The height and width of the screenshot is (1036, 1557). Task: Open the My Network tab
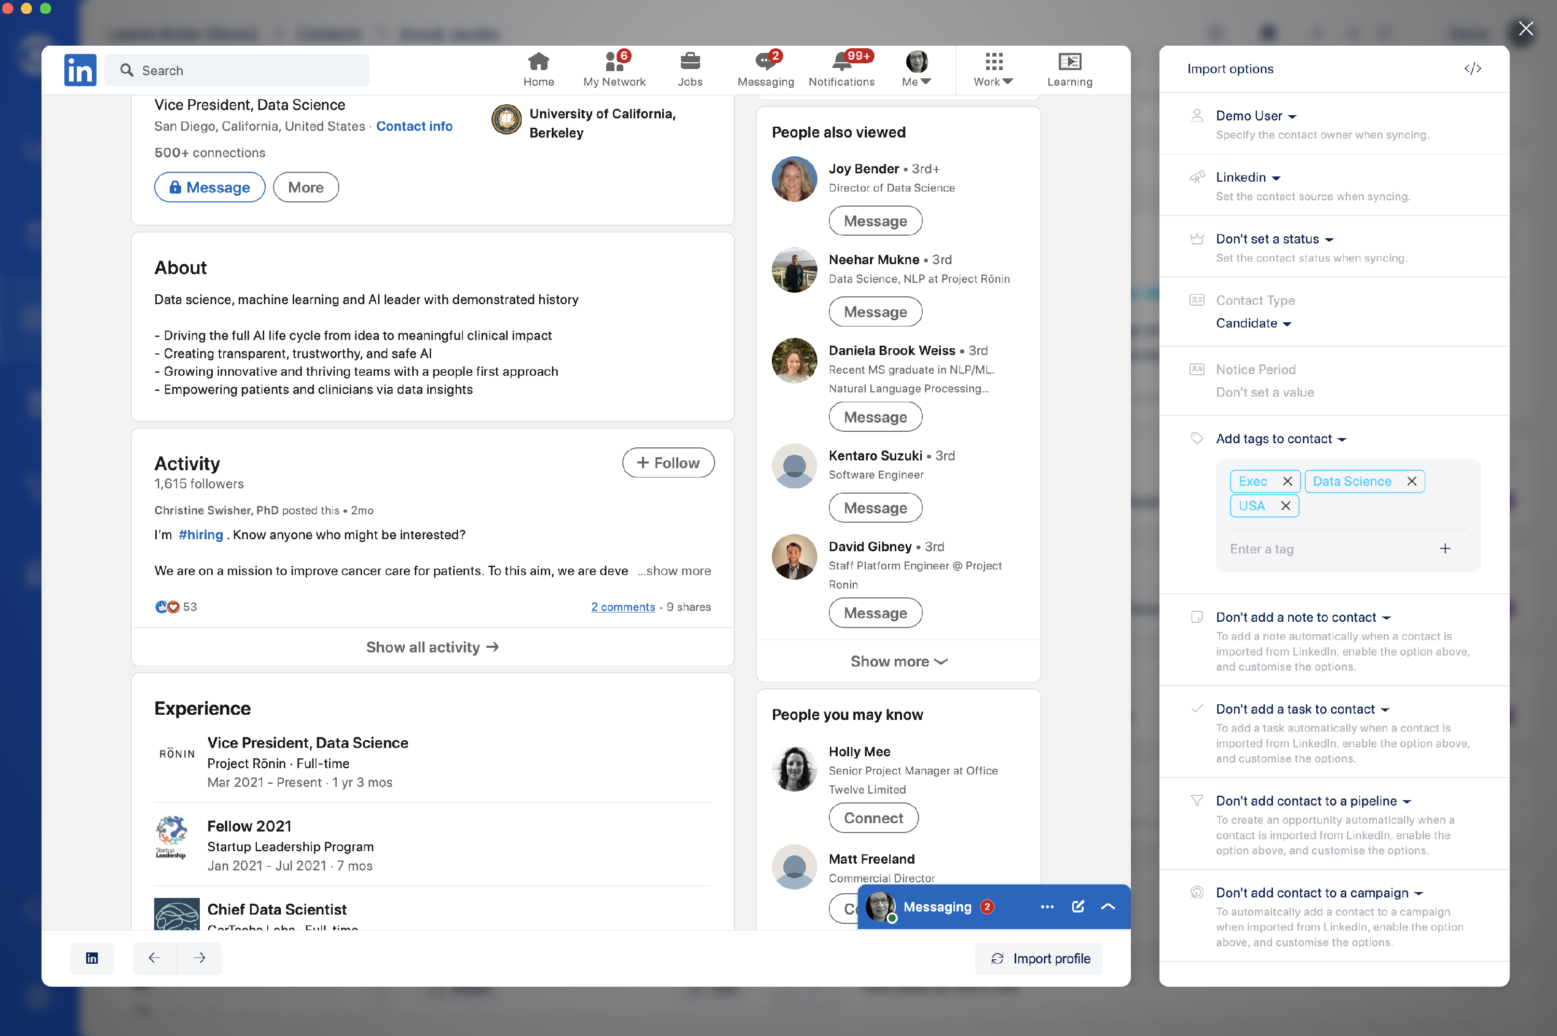pos(614,70)
